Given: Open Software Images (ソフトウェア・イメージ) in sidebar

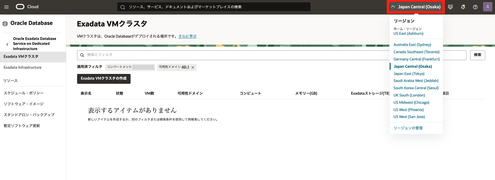Looking at the screenshot, I should click(24, 104).
